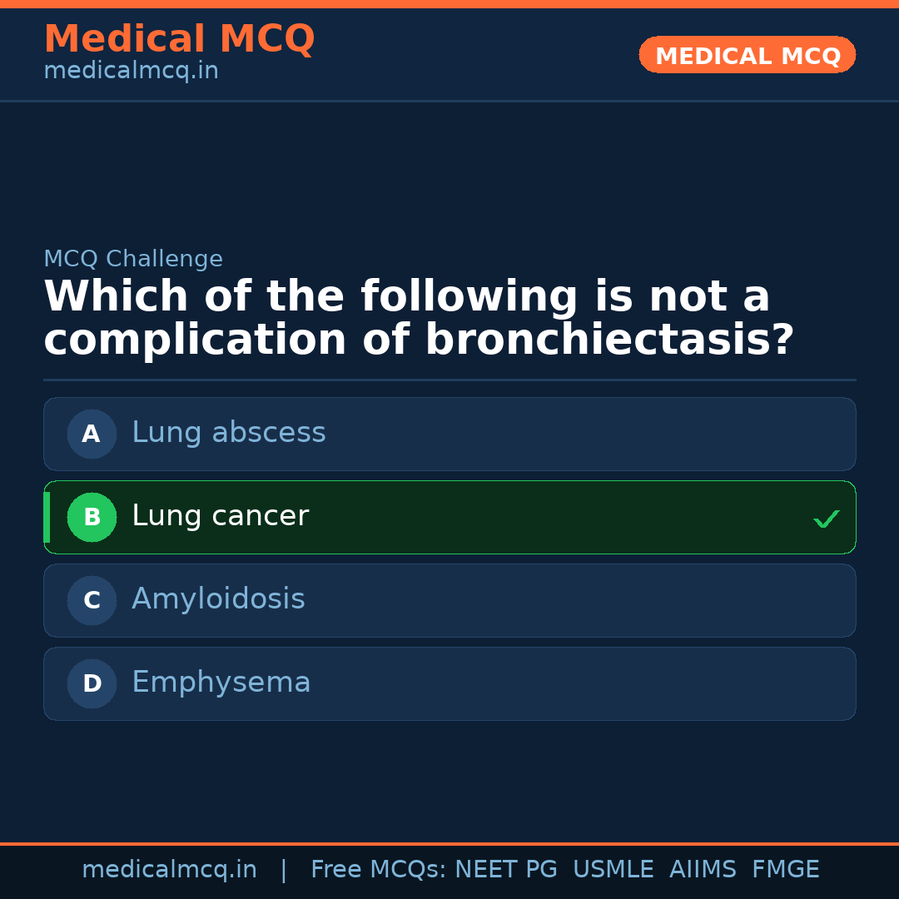Expand the MCQ Challenge section

(133, 259)
